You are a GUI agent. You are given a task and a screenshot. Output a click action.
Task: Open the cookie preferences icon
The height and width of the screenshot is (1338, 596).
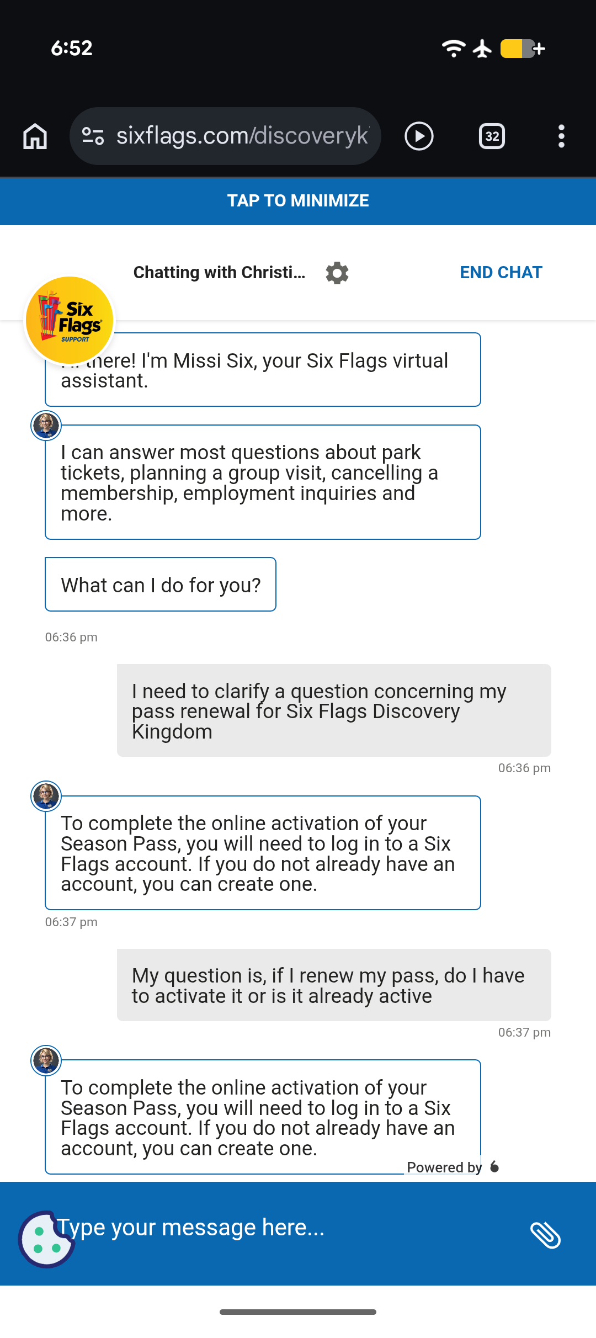46,1239
